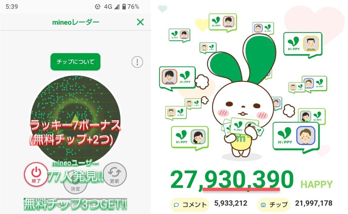
Task: Open the exclamation info icon
Action: (137, 62)
